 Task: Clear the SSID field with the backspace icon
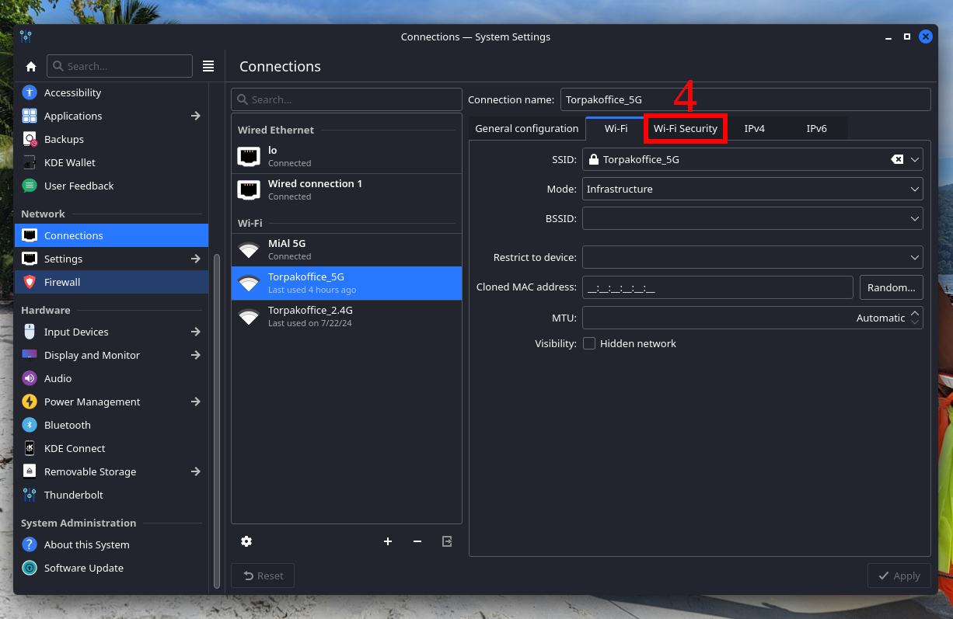click(897, 159)
